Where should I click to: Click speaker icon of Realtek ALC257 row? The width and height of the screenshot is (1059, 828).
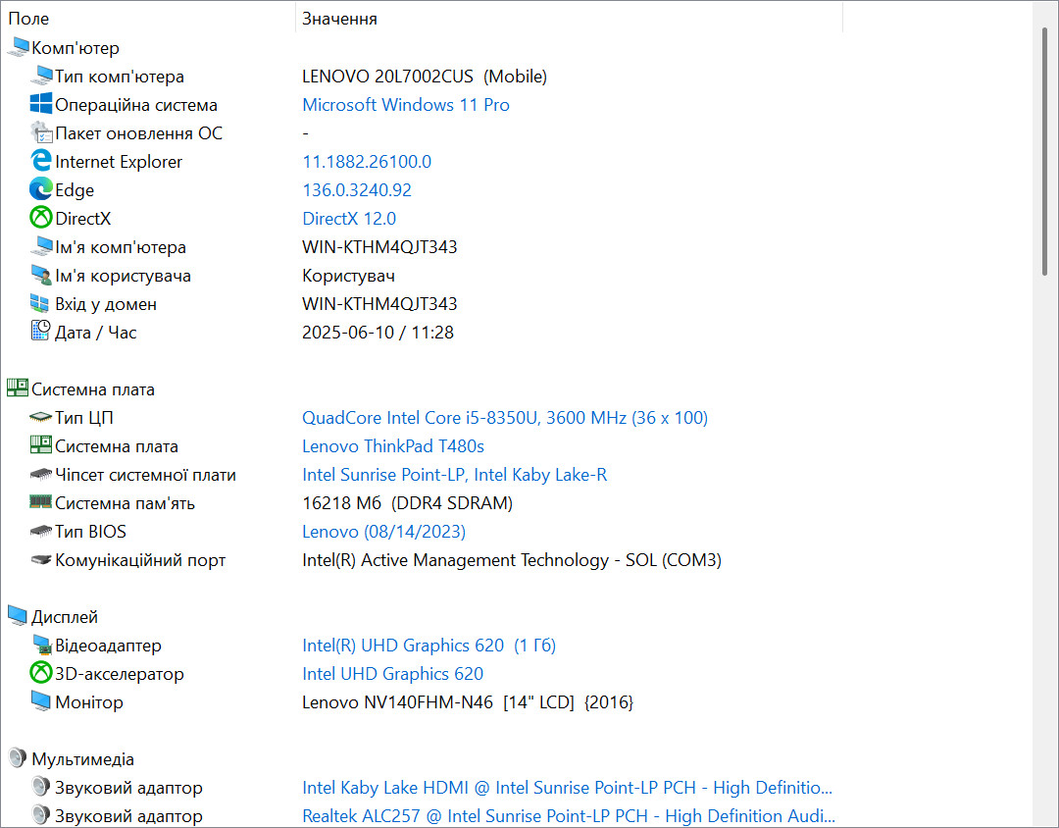(41, 815)
